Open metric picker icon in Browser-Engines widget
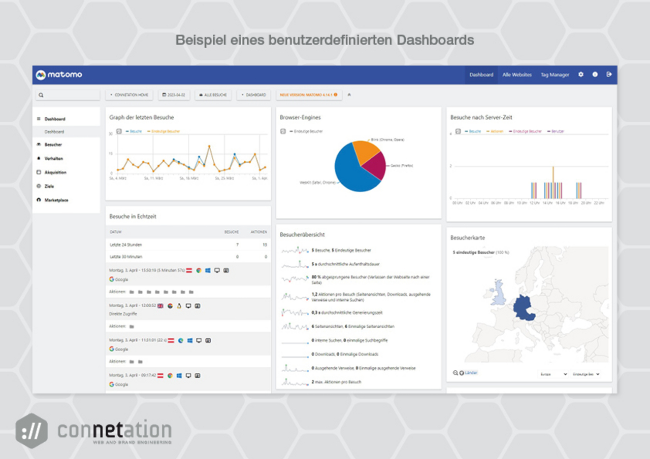This screenshot has height=459, width=650. coord(283,131)
